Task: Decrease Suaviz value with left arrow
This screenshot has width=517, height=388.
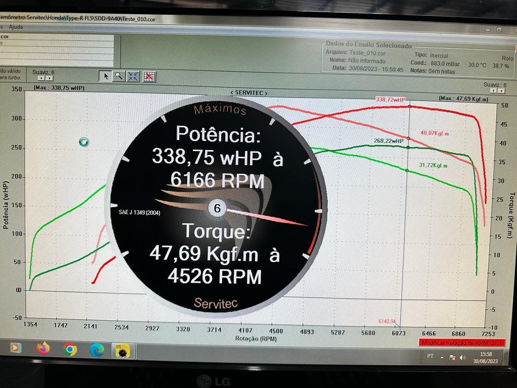Action: coord(41,79)
